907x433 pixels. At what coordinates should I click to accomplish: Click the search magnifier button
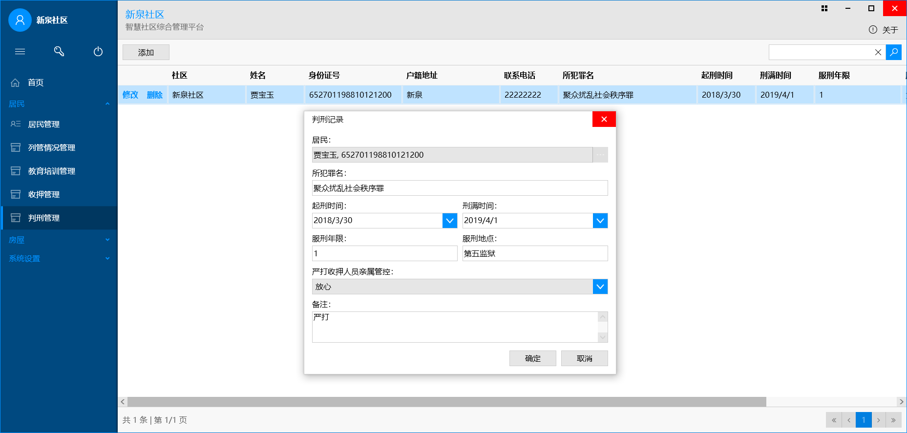click(893, 52)
